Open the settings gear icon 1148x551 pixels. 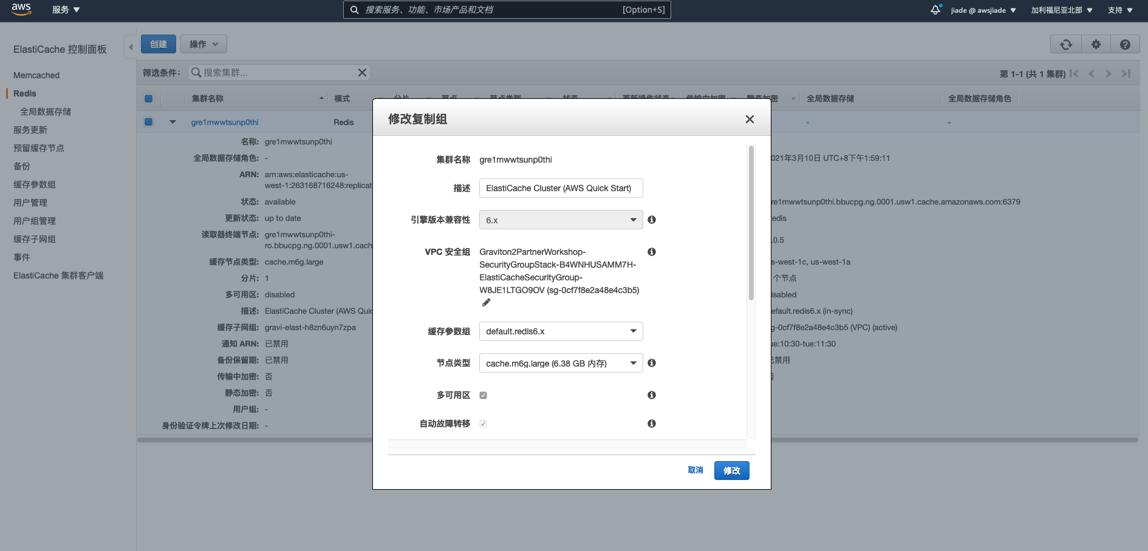click(x=1096, y=44)
